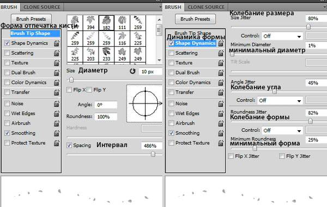
Task: Click lock icon next to Scattering, left panel
Action: coord(57,53)
